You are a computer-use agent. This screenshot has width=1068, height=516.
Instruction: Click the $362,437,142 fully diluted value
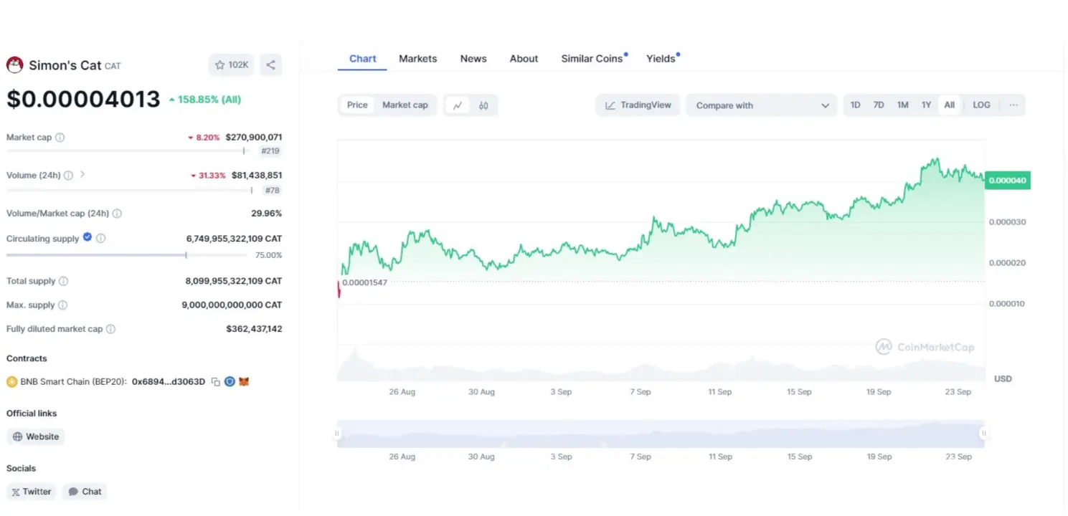(254, 330)
